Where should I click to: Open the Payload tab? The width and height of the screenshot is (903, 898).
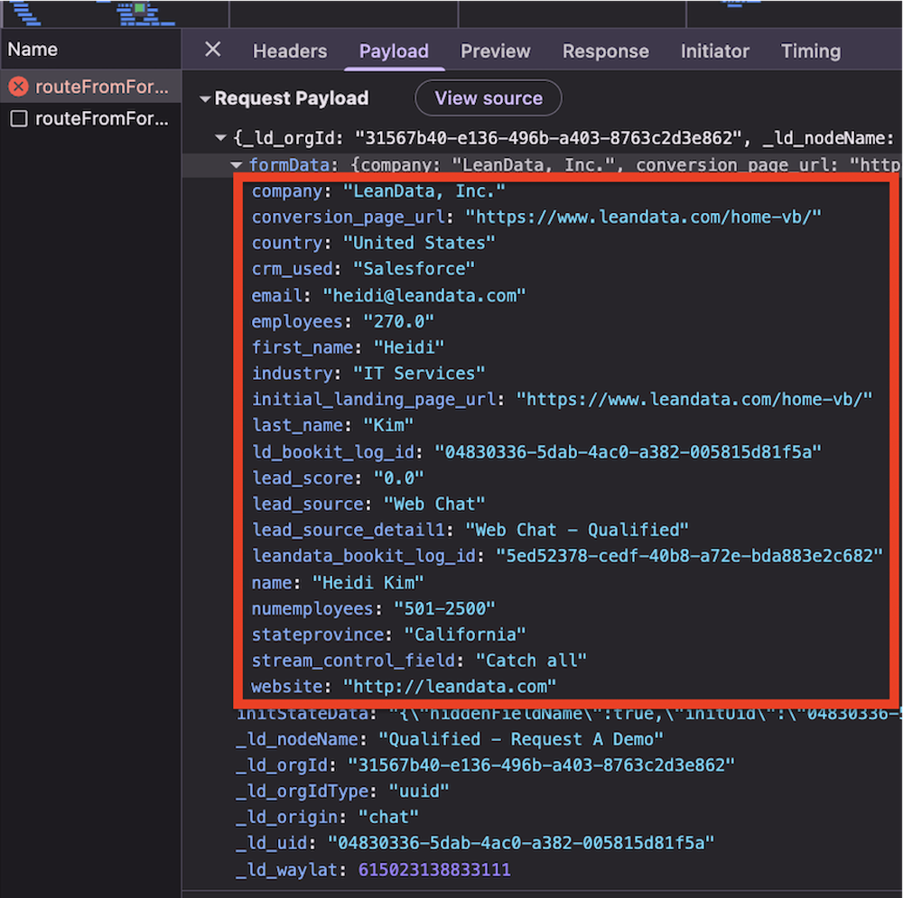pyautogui.click(x=394, y=51)
